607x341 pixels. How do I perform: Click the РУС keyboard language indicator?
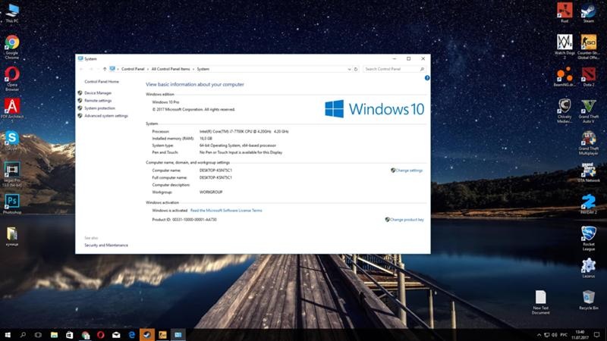point(564,335)
